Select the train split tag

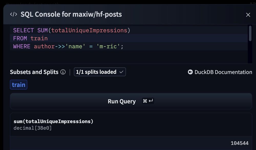(19, 85)
